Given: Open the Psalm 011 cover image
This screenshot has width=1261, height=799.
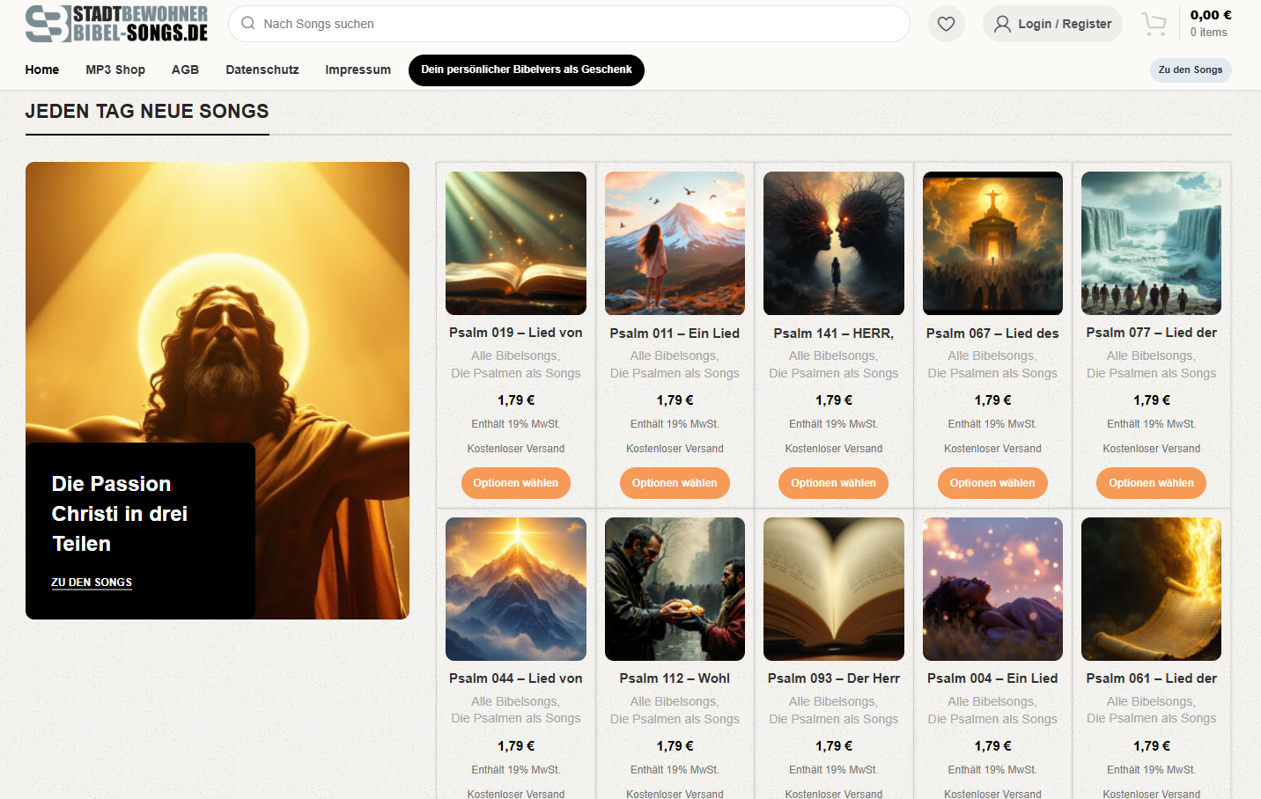Looking at the screenshot, I should 675,243.
